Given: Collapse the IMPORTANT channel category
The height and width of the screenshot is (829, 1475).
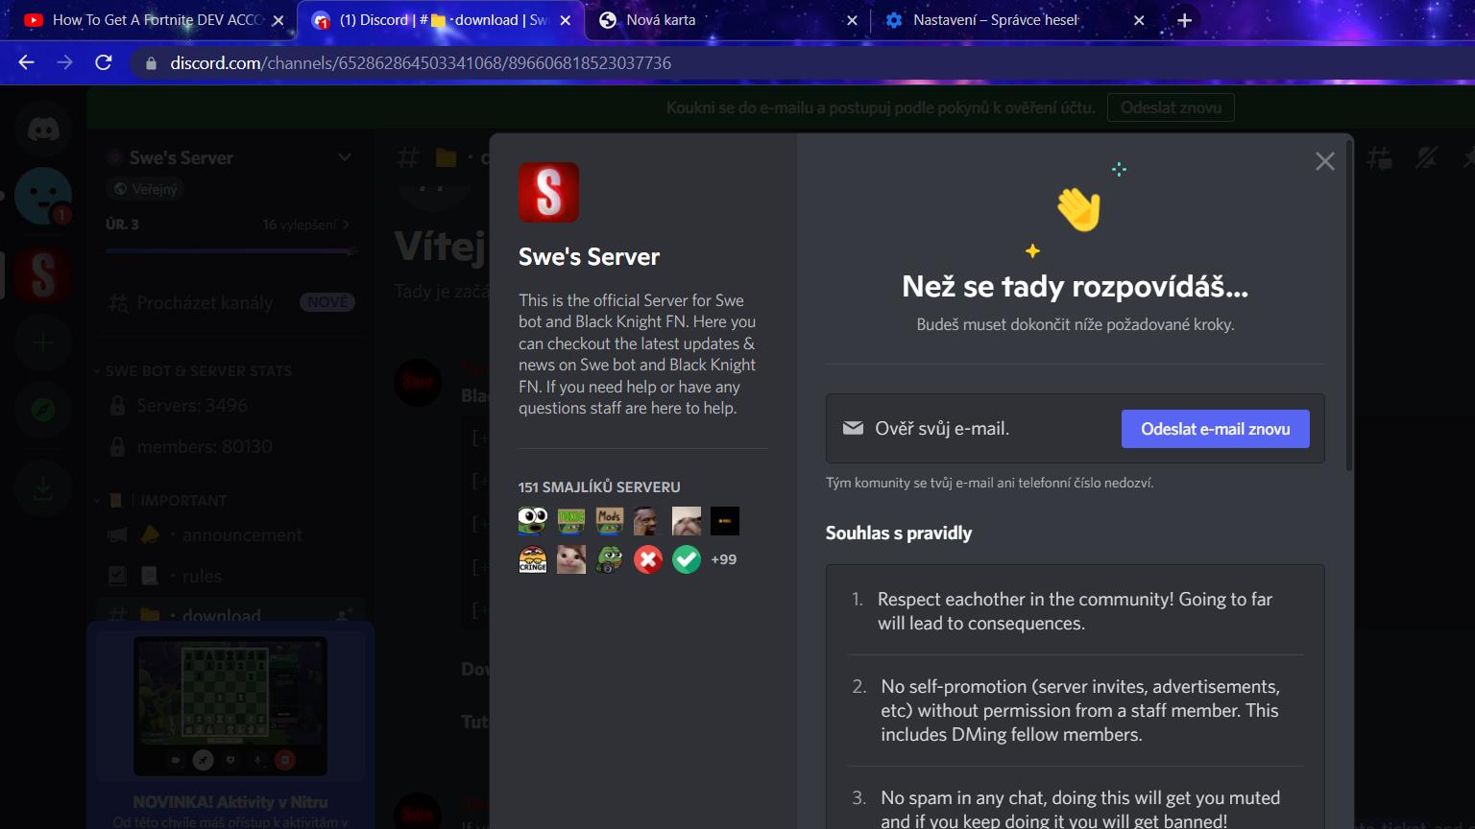Looking at the screenshot, I should [x=182, y=501].
